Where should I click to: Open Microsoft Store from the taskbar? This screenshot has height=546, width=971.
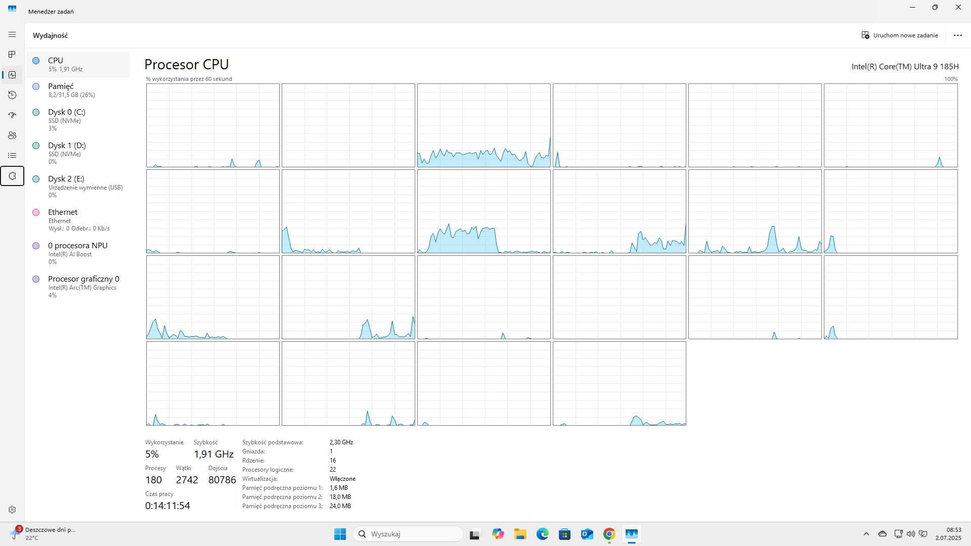coord(564,534)
